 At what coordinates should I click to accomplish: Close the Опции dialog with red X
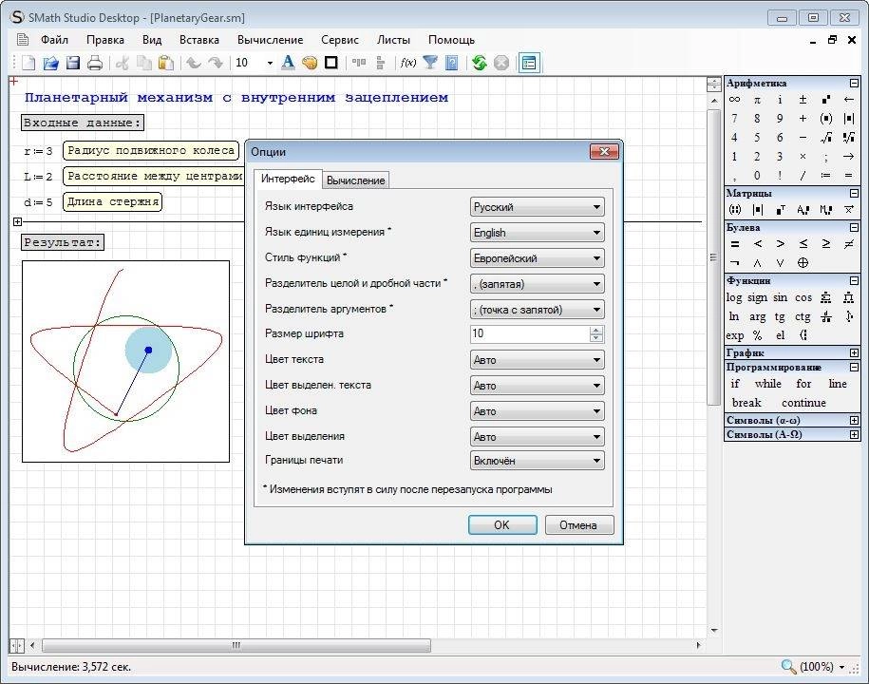click(604, 151)
